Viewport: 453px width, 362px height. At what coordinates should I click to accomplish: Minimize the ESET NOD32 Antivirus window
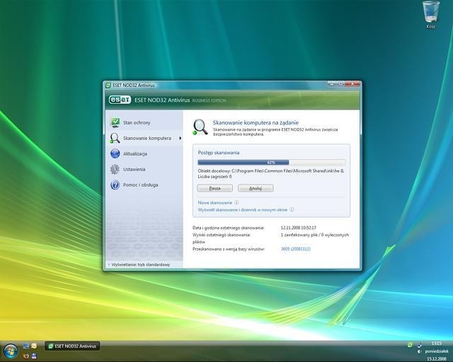pos(332,83)
